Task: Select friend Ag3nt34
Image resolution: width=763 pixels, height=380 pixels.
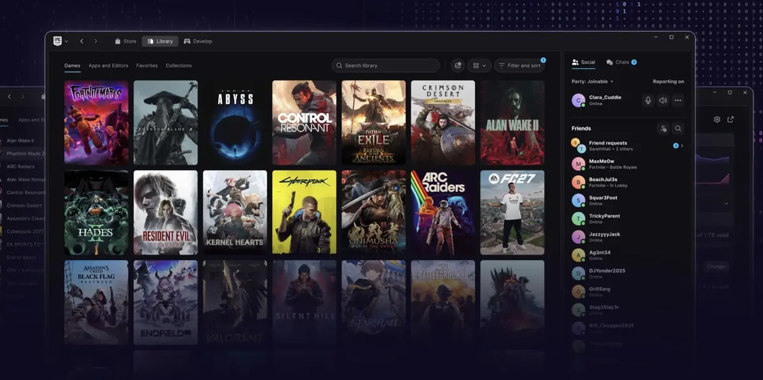Action: [628, 255]
